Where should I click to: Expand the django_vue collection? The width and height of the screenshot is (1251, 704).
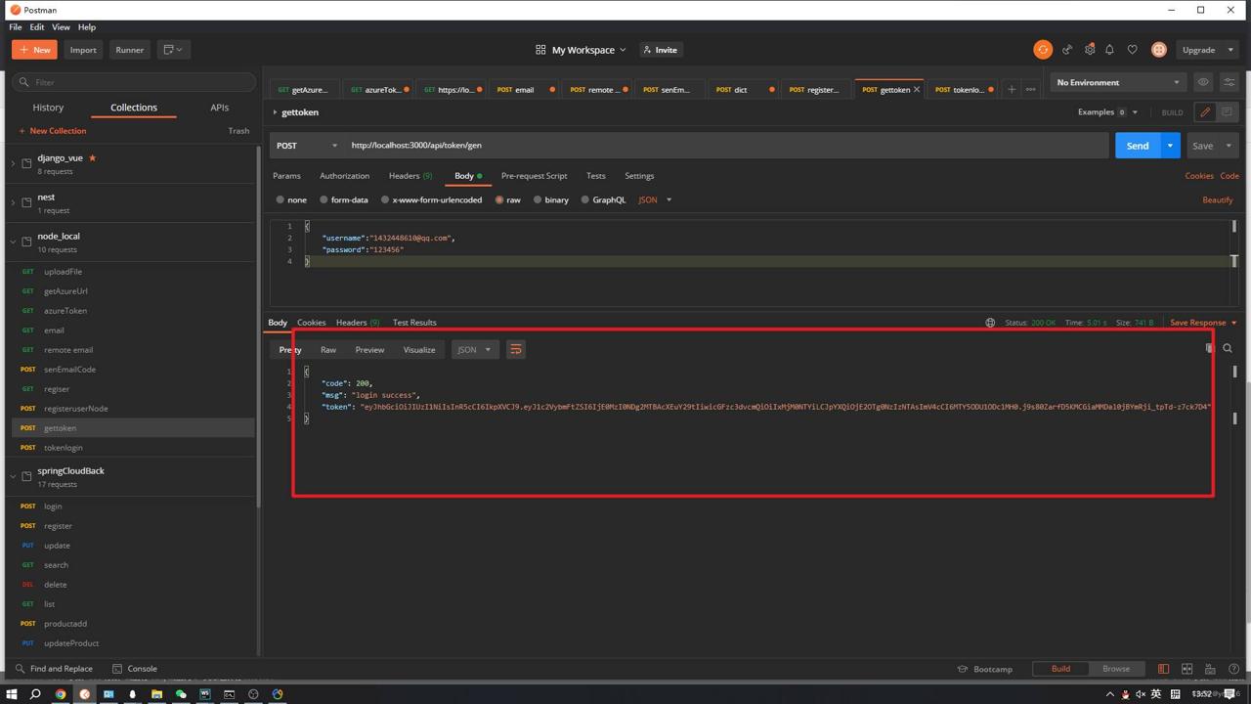pyautogui.click(x=13, y=163)
